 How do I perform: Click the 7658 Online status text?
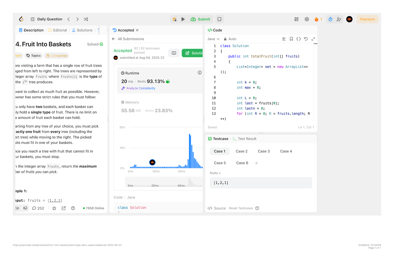[x=94, y=208]
